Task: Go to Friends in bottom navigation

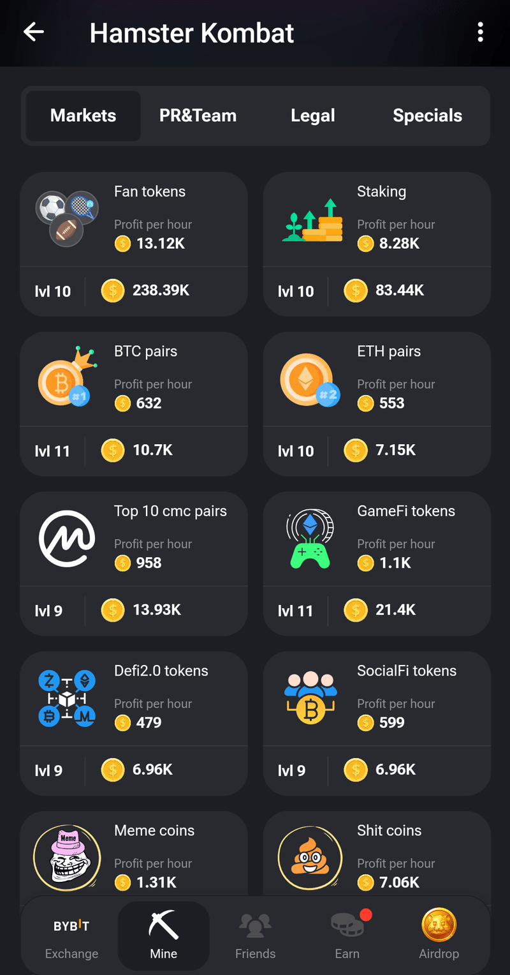Action: (x=255, y=937)
